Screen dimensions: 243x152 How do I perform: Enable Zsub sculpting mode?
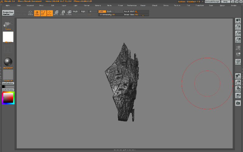point(111,11)
